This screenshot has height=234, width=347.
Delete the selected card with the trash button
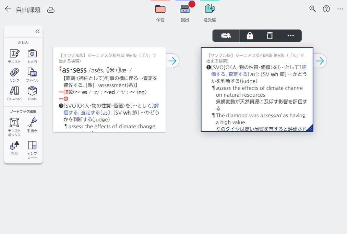(270, 36)
